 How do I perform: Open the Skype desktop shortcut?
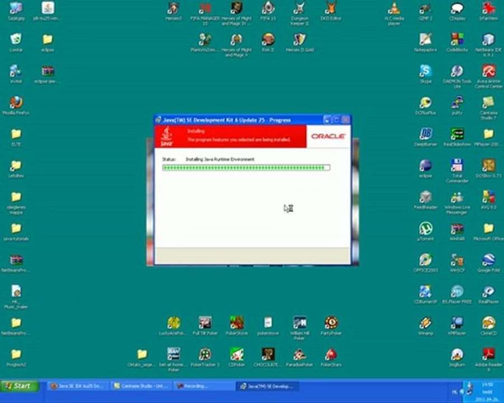point(425,74)
